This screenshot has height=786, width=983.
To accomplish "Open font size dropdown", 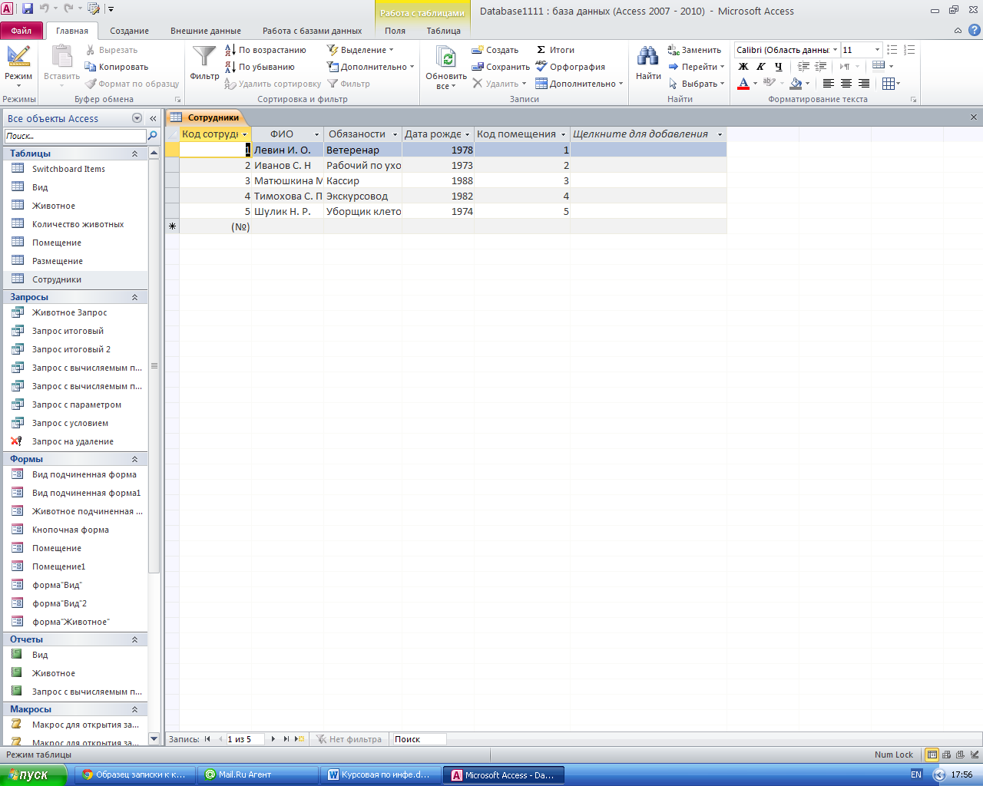I will tap(878, 50).
